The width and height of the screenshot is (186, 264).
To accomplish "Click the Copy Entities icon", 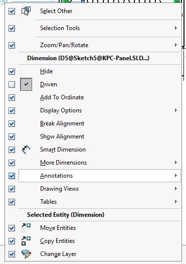I will 26,241.
